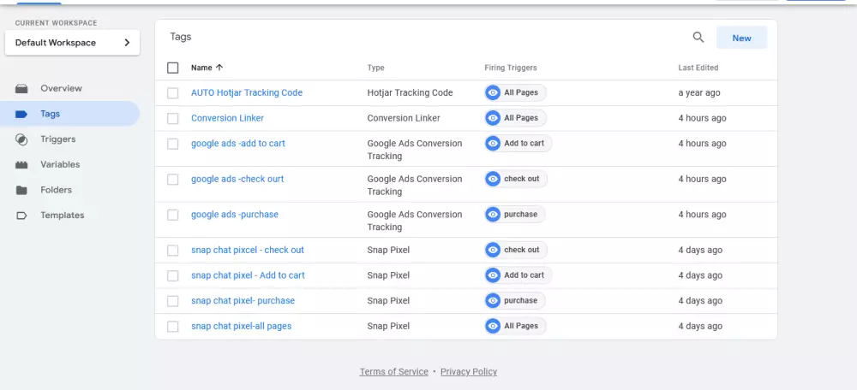Sort tags by the Name column arrow
The height and width of the screenshot is (390, 857).
(x=219, y=68)
